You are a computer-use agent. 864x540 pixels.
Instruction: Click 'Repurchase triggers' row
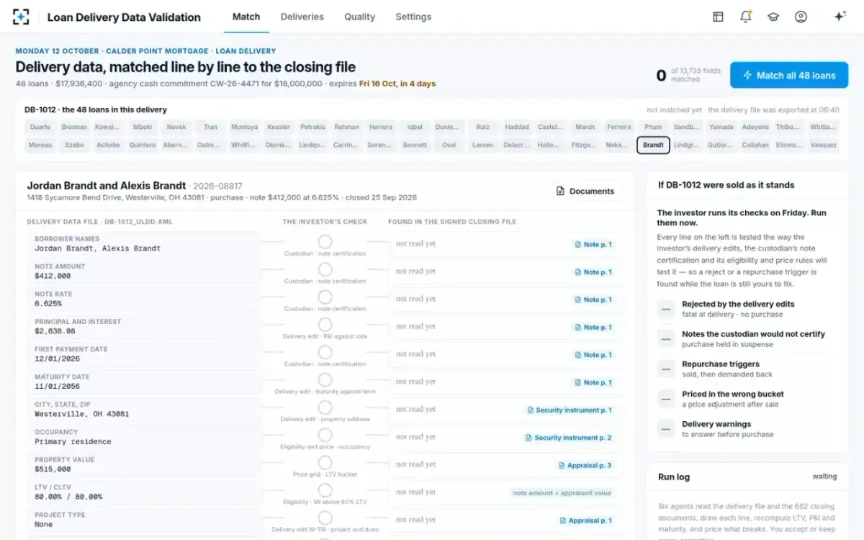point(748,369)
